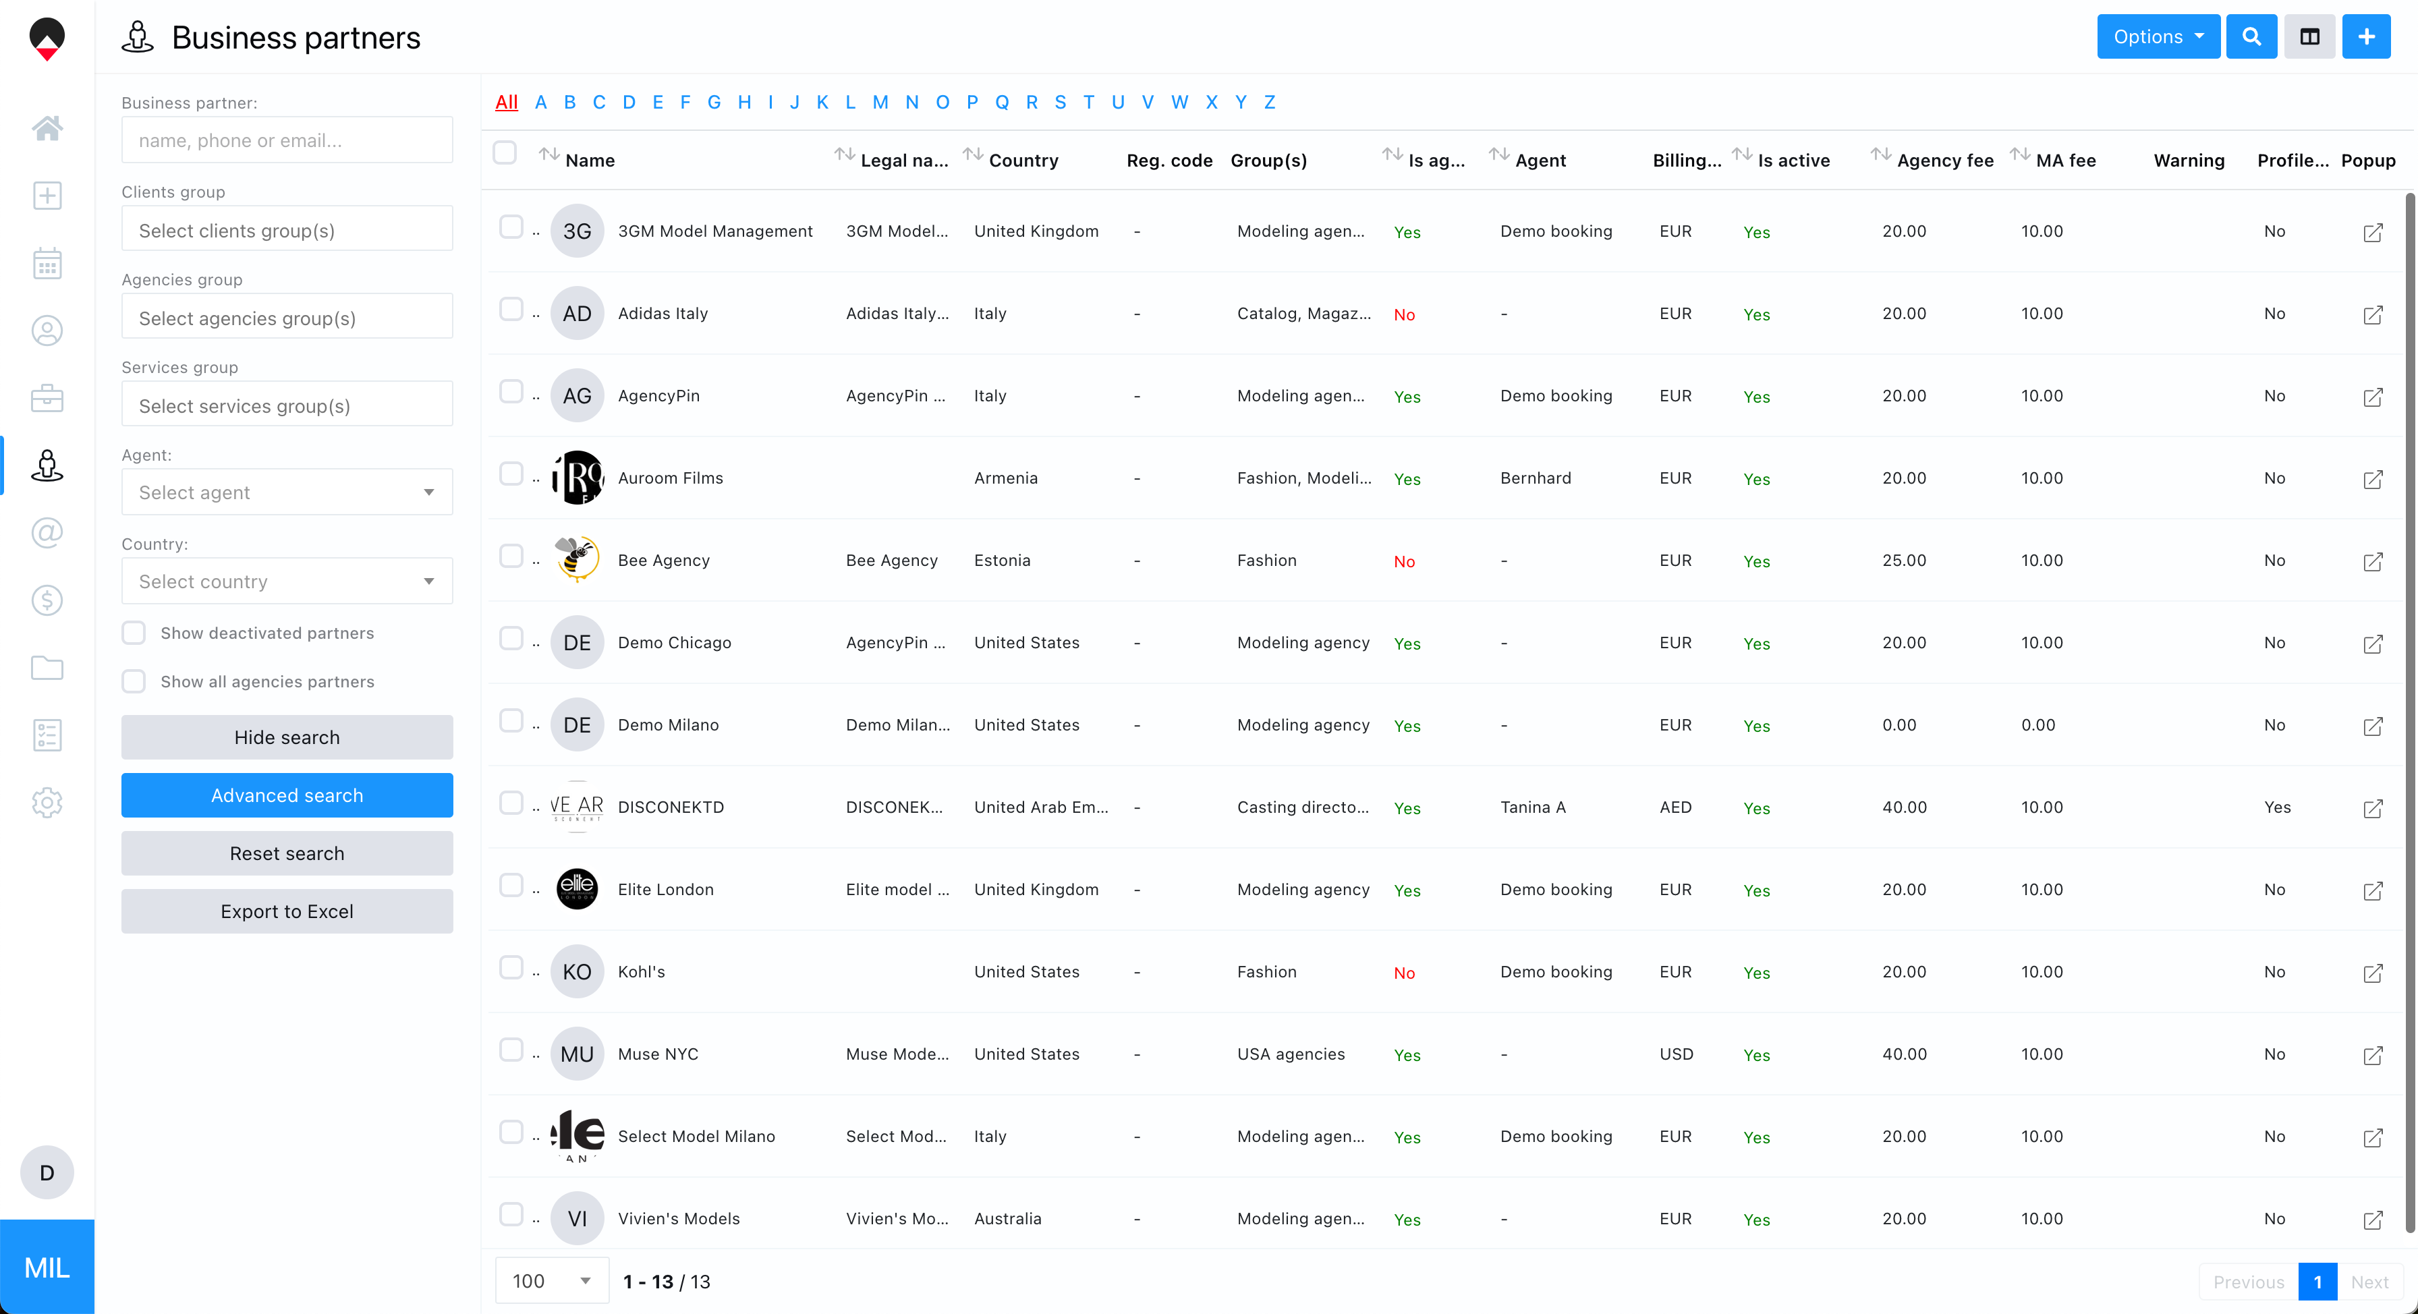The image size is (2418, 1314).
Task: Select the All alphabet filter
Action: [x=506, y=103]
